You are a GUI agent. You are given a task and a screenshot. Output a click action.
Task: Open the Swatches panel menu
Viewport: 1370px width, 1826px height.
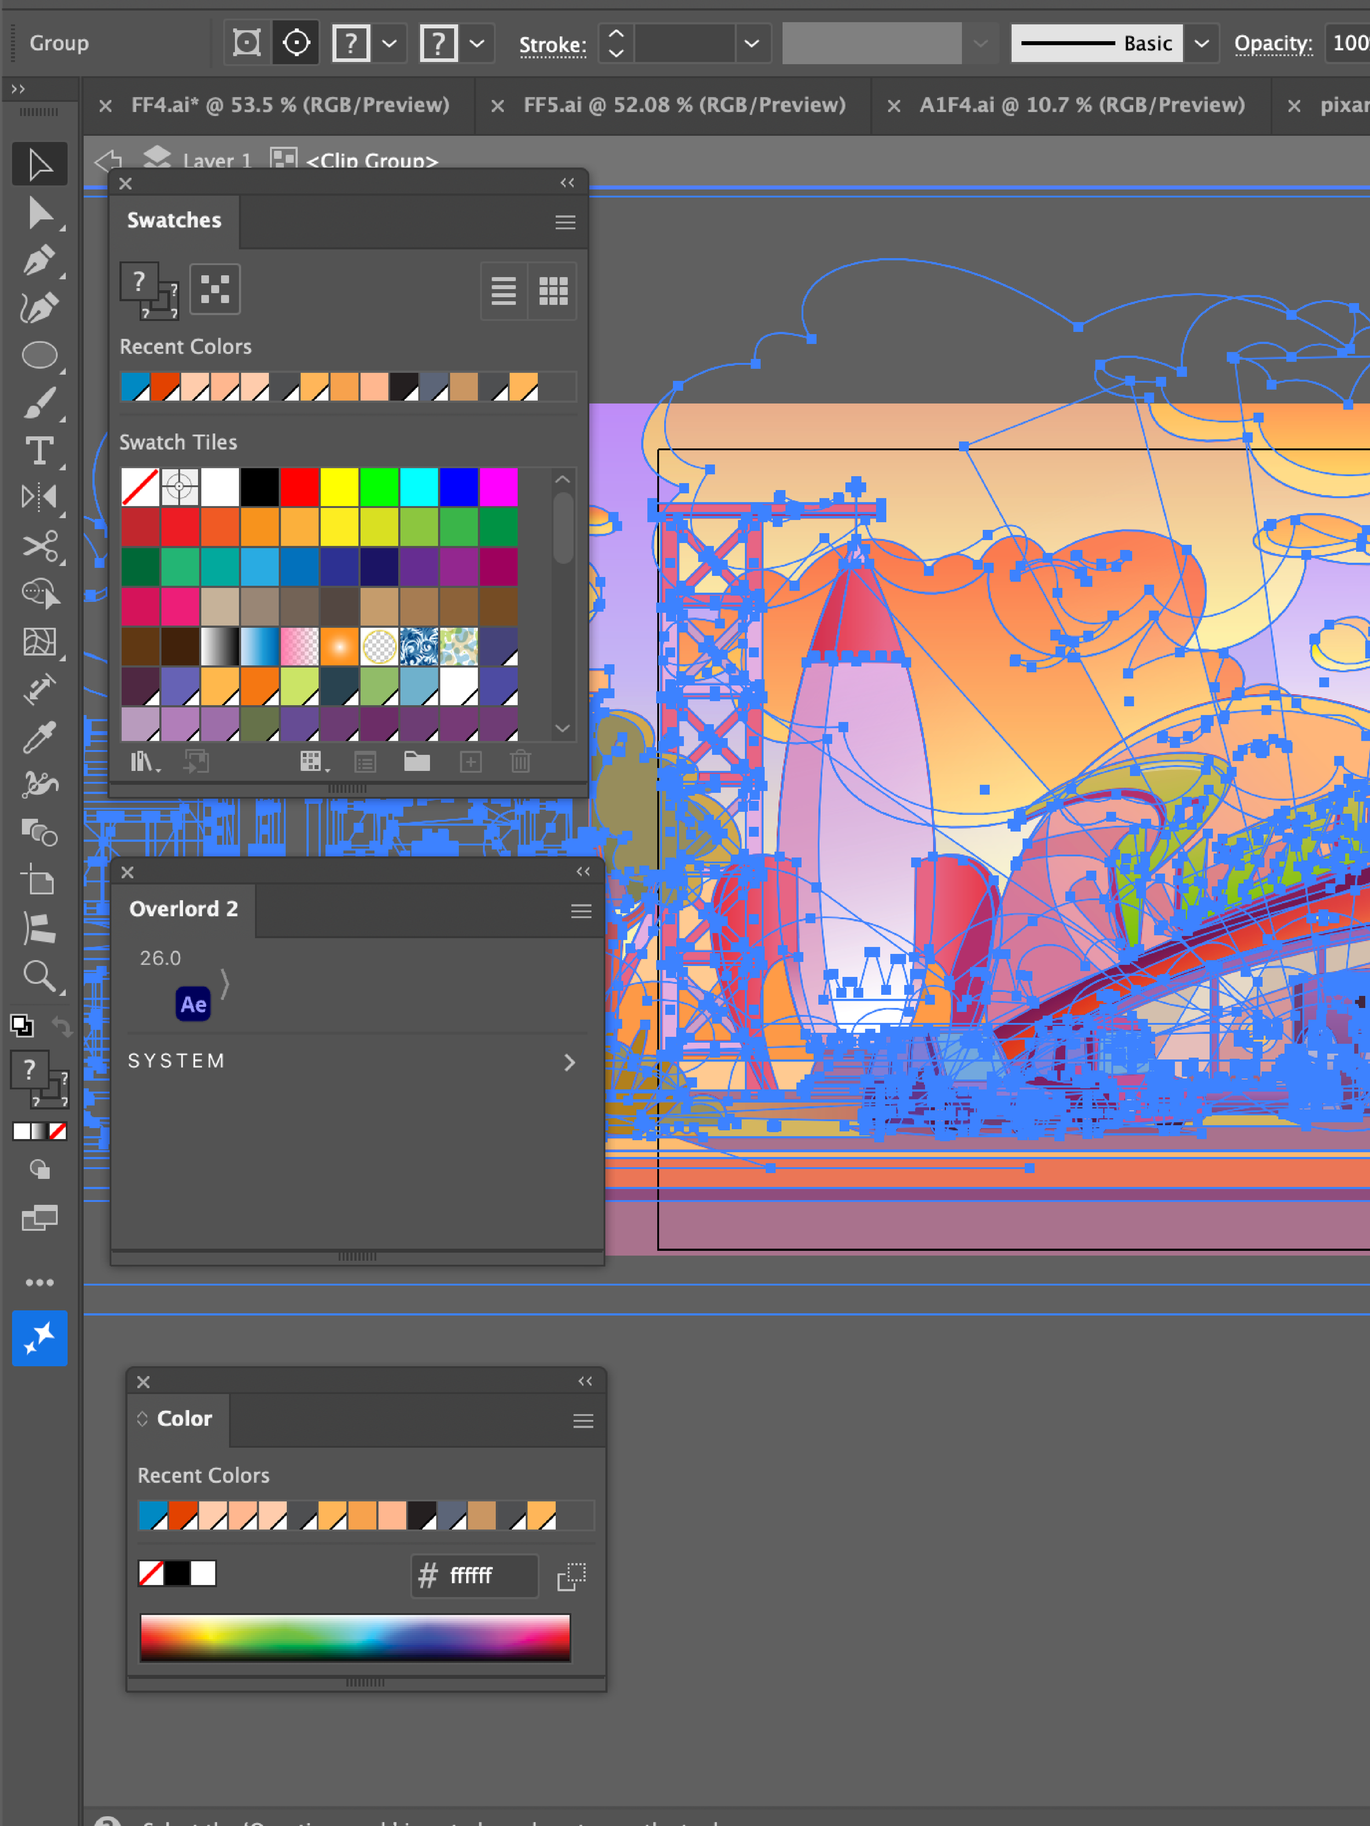[565, 222]
